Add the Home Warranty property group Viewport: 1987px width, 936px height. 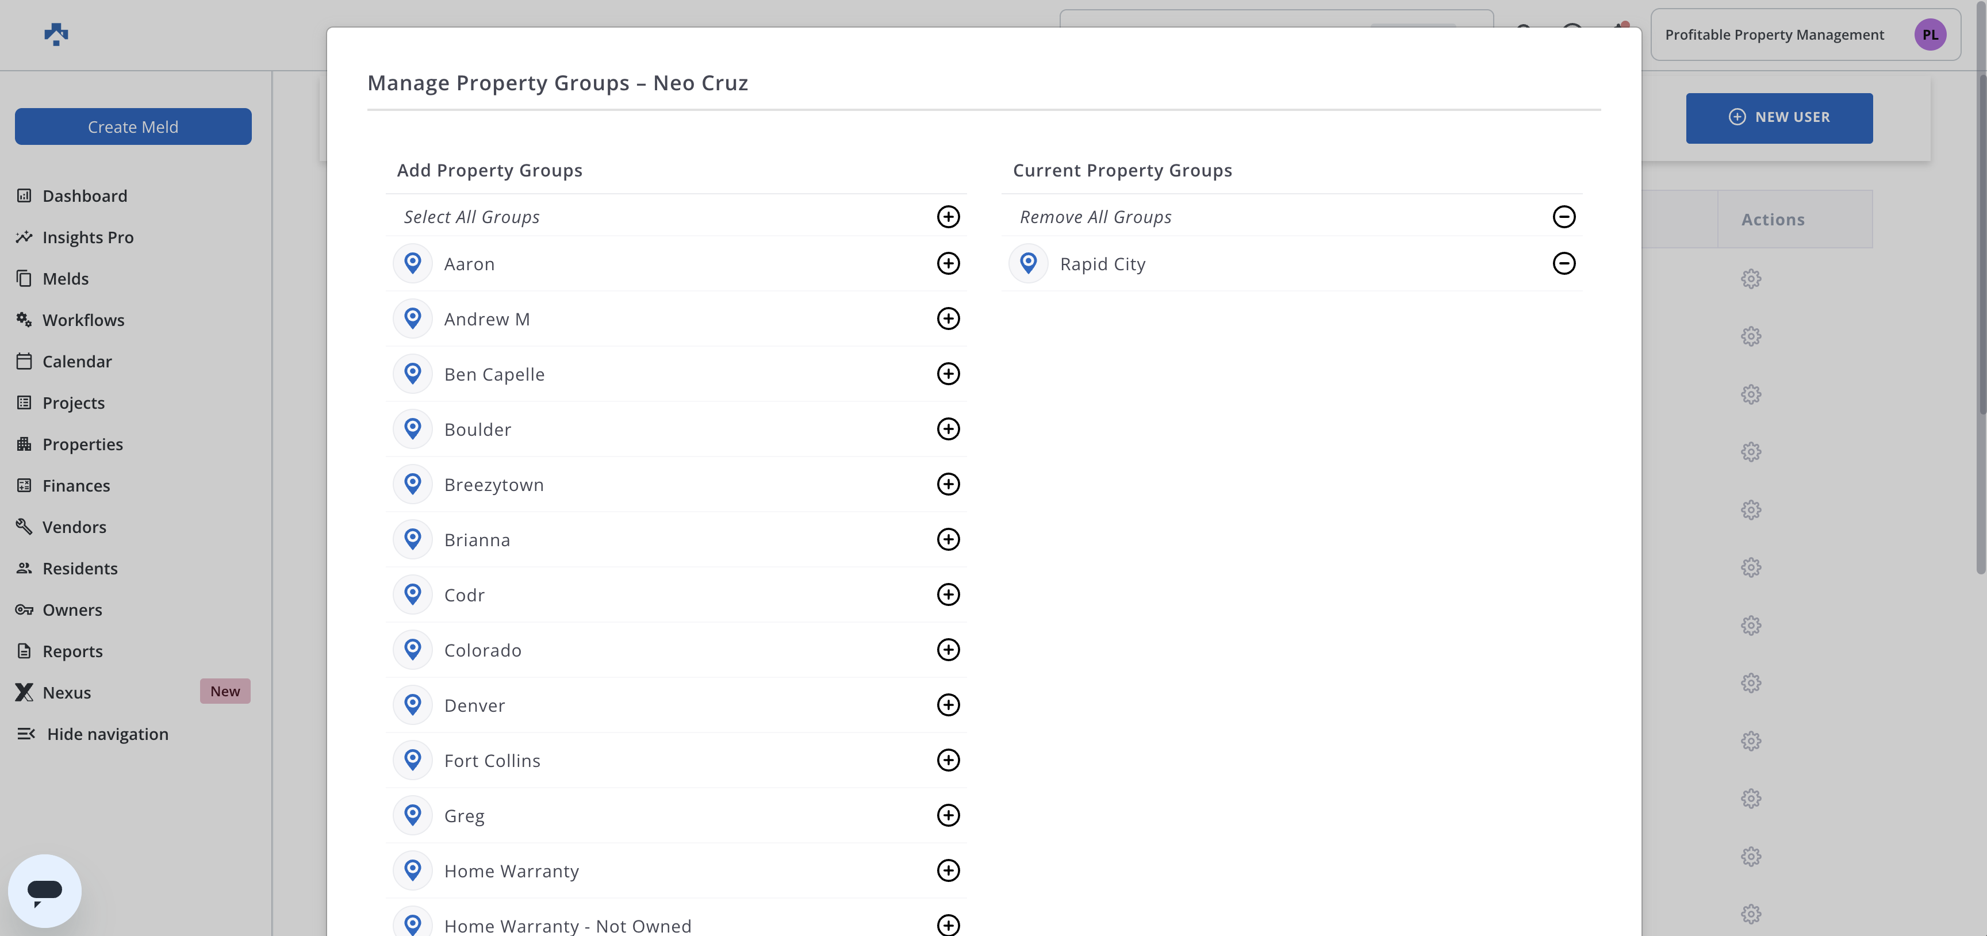coord(948,870)
